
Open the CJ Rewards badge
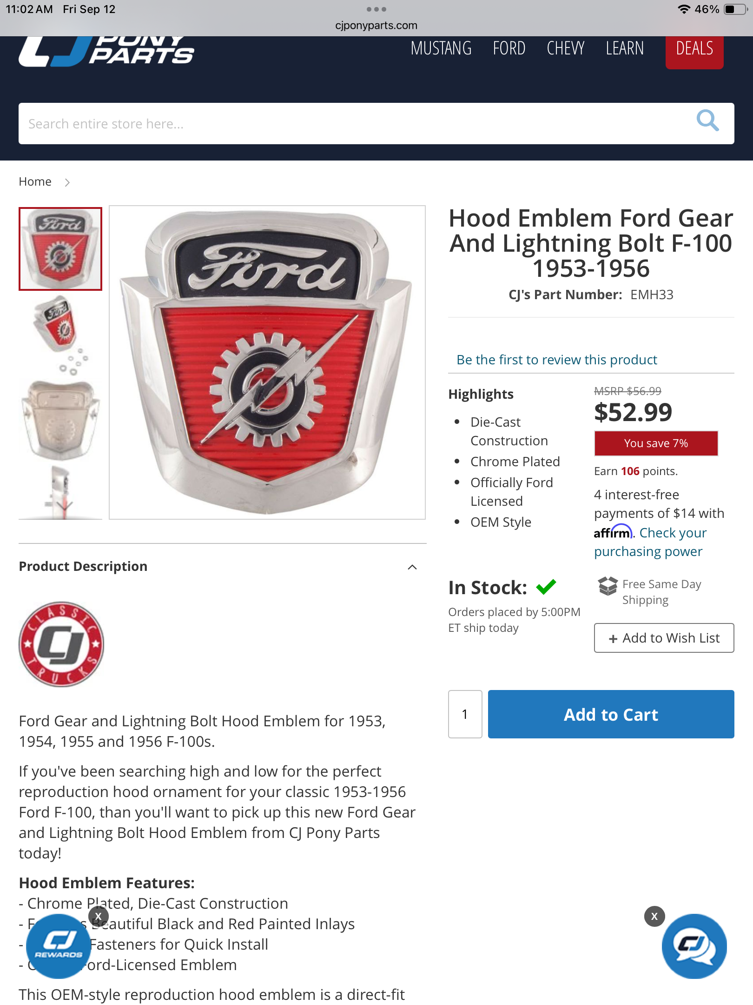(59, 947)
